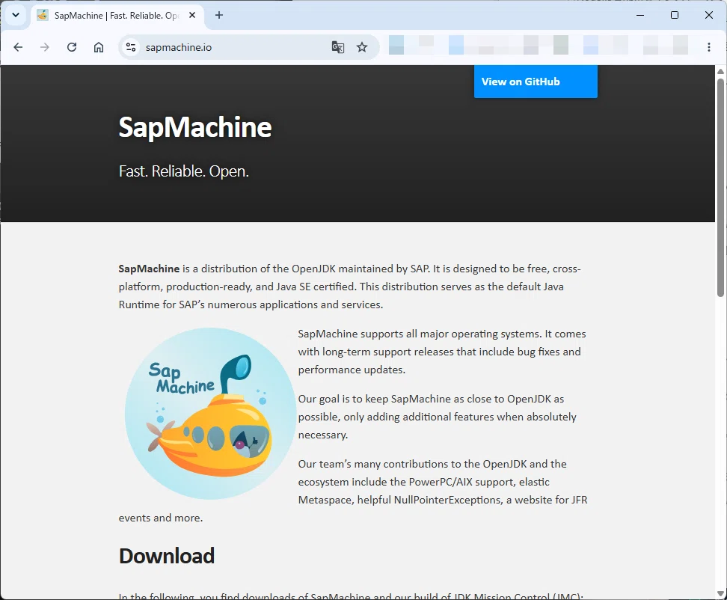The width and height of the screenshot is (727, 600).
Task: Click the Download heading
Action: point(167,556)
